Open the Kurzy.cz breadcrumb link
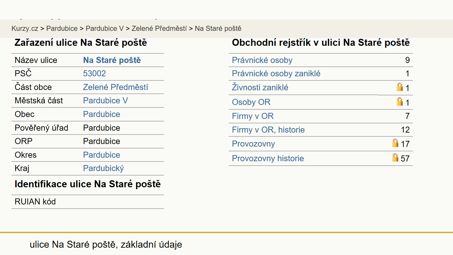This screenshot has width=453, height=255. point(25,28)
